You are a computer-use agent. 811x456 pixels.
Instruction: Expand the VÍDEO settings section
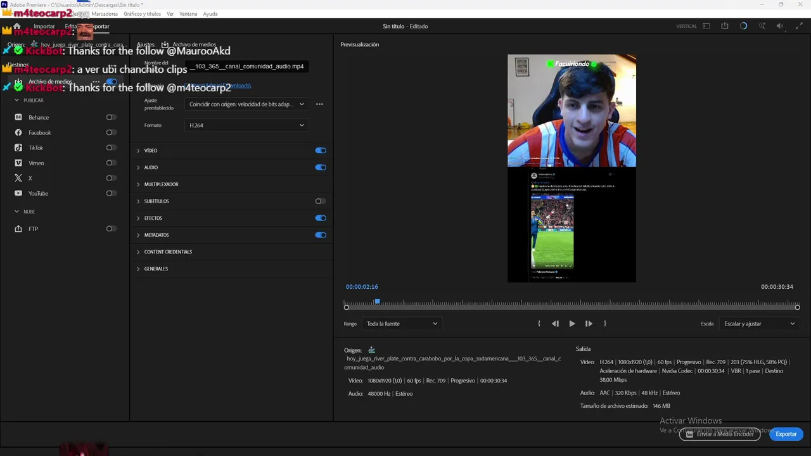pyautogui.click(x=138, y=151)
